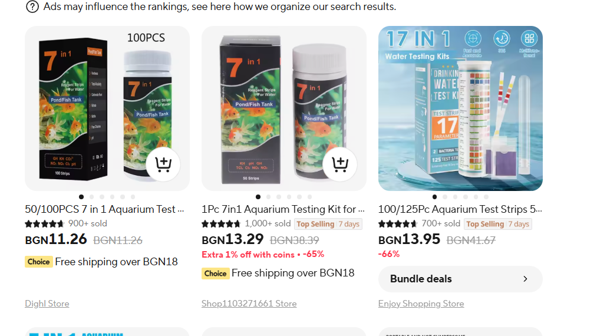
Task: Visit the Enjoy Shopping Store link
Action: tap(421, 304)
